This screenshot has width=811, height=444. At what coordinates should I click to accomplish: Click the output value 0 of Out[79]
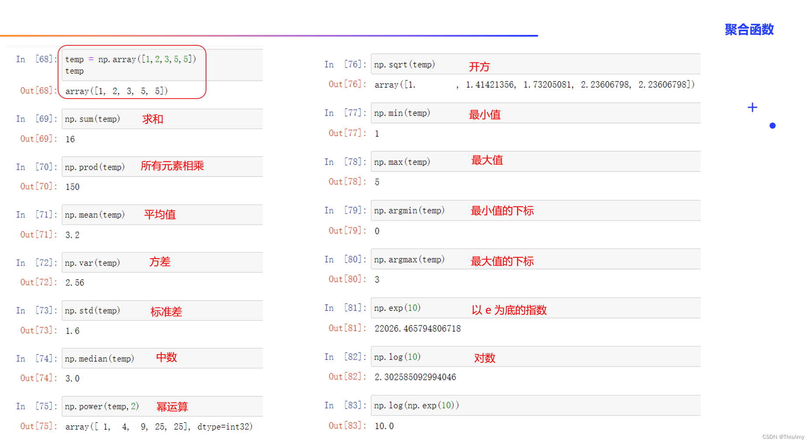coord(377,231)
